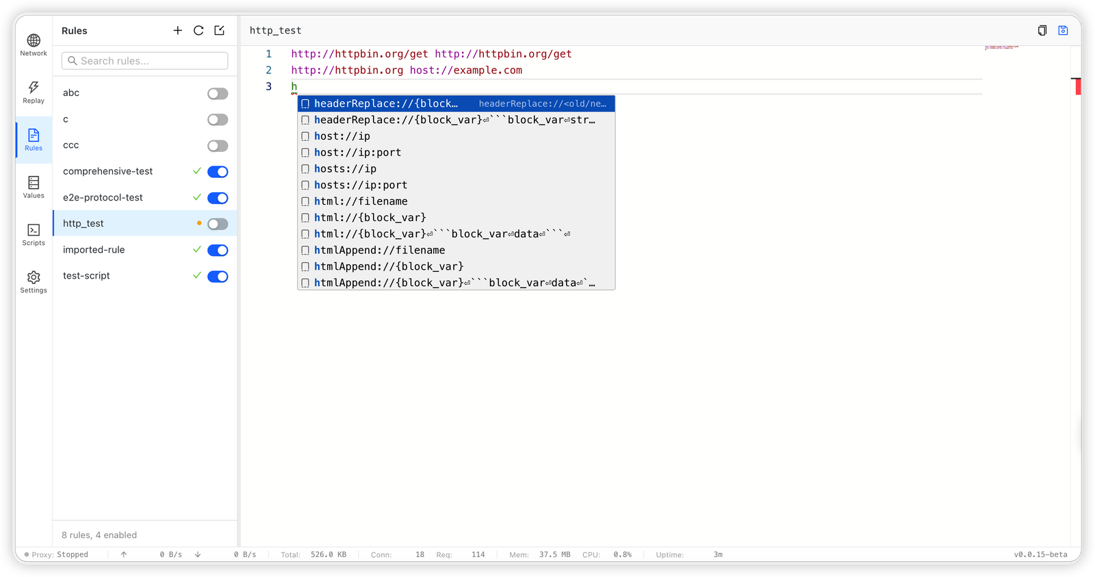Choose the html://{block_var} suggestion
Image resolution: width=1095 pixels, height=577 pixels.
pos(456,218)
